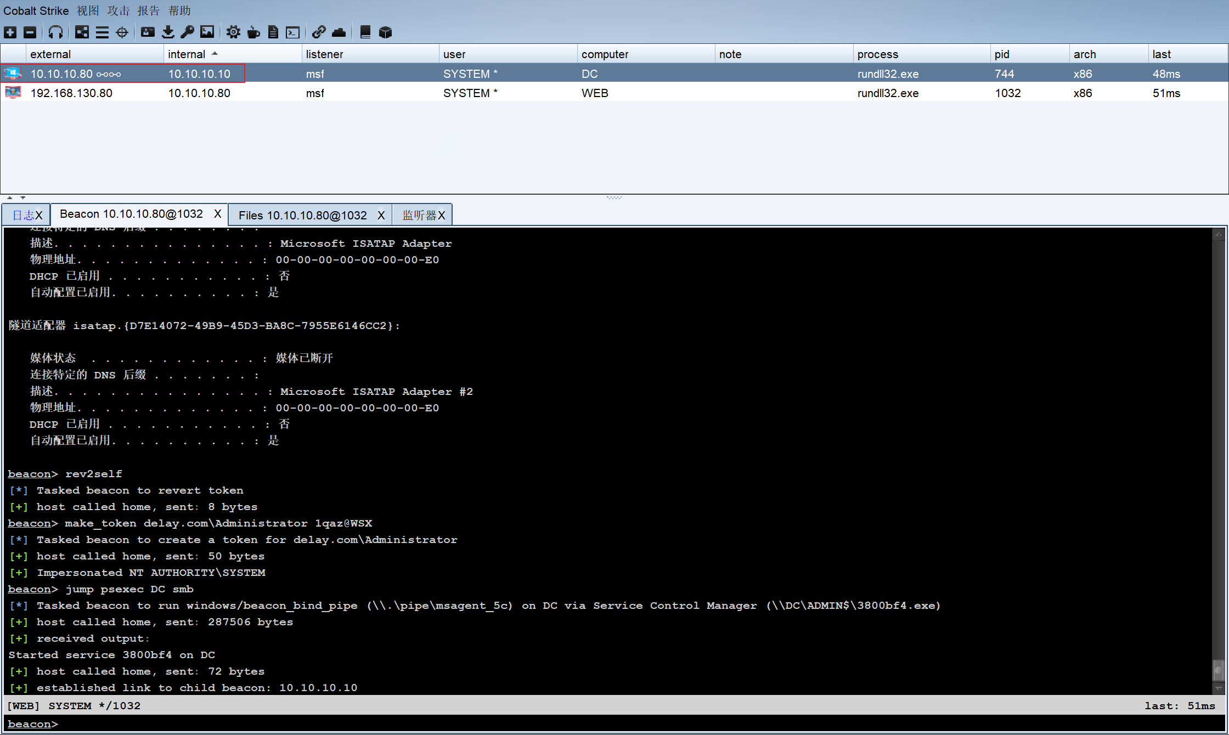The width and height of the screenshot is (1229, 735).
Task: Sort by note column header
Action: [784, 54]
